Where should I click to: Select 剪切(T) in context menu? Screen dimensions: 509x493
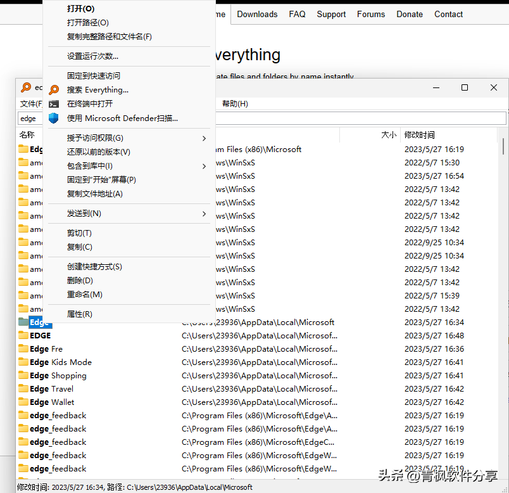tap(79, 233)
